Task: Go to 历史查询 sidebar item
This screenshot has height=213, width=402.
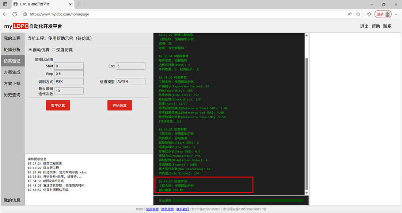Action: (12, 95)
